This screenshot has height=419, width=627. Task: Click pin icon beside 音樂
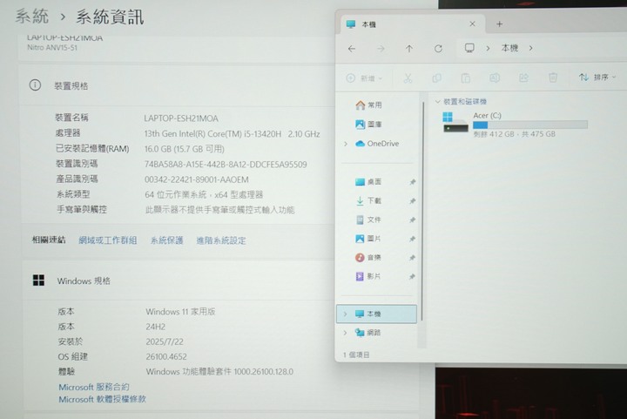(x=412, y=258)
